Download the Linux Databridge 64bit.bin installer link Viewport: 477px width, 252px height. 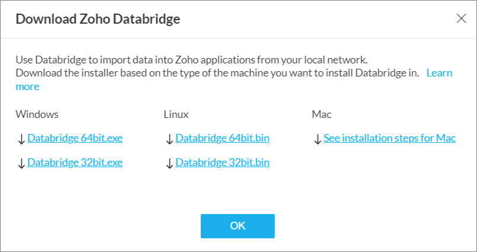tap(222, 139)
